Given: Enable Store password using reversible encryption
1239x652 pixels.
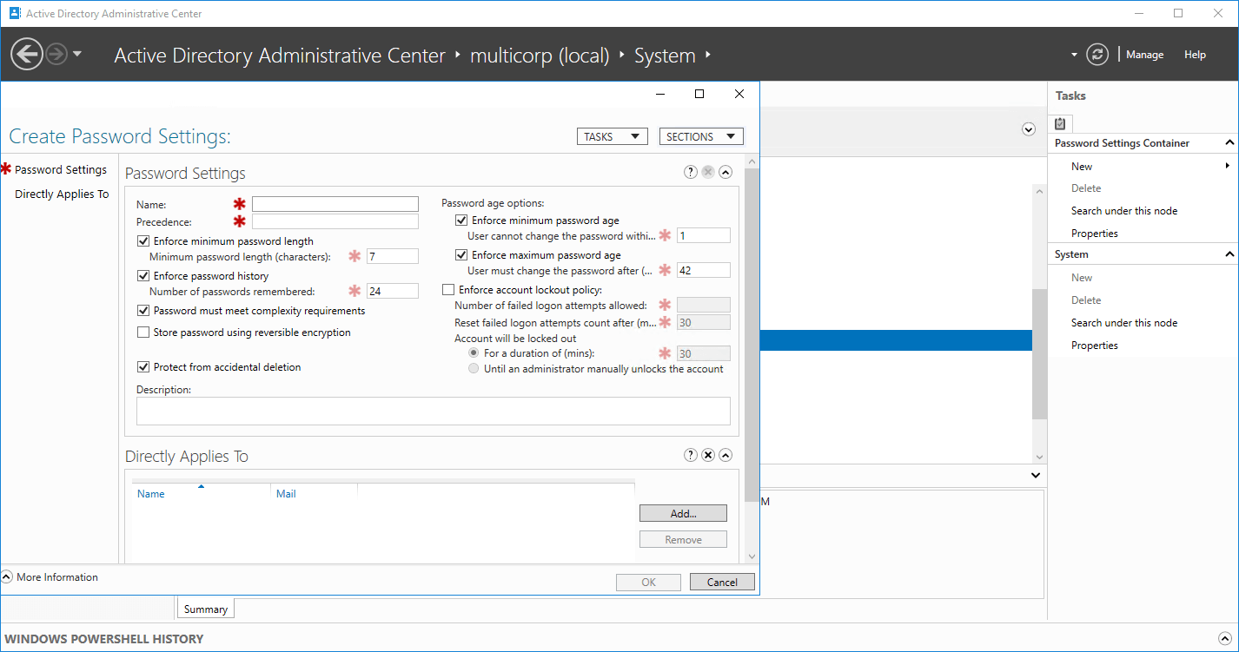Looking at the screenshot, I should click(143, 333).
